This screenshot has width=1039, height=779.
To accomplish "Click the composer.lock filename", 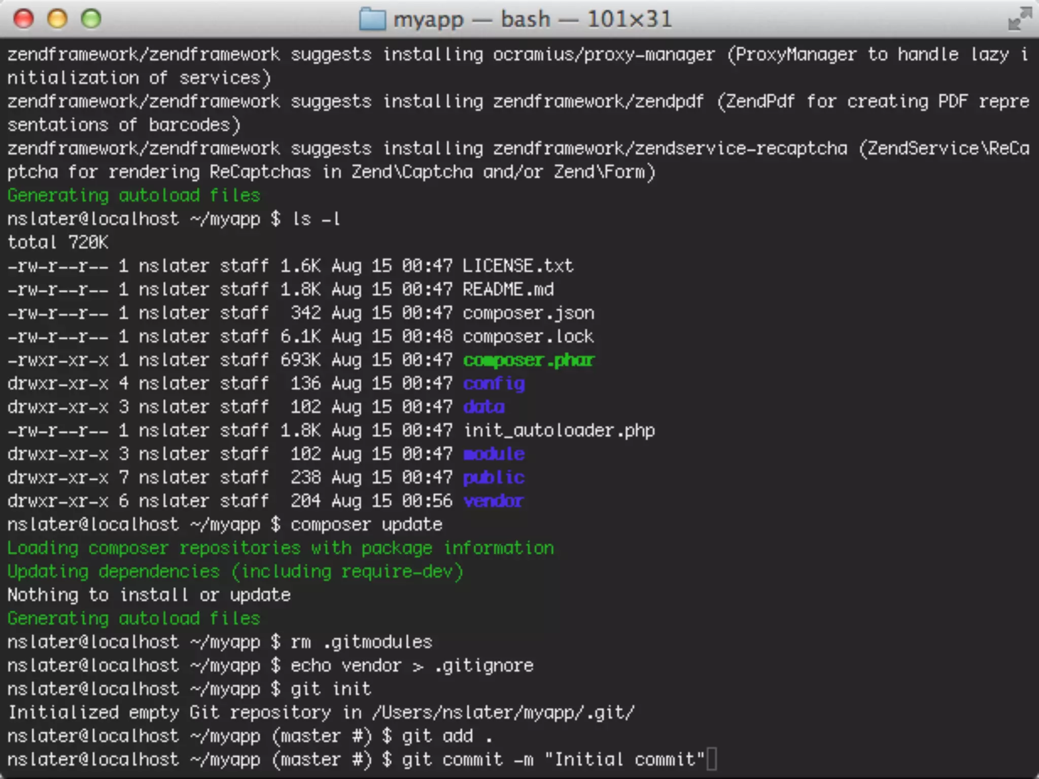I will 528,337.
